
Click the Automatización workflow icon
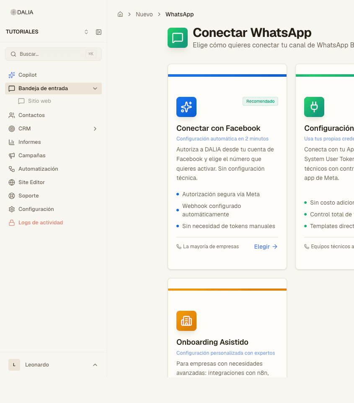click(x=12, y=169)
